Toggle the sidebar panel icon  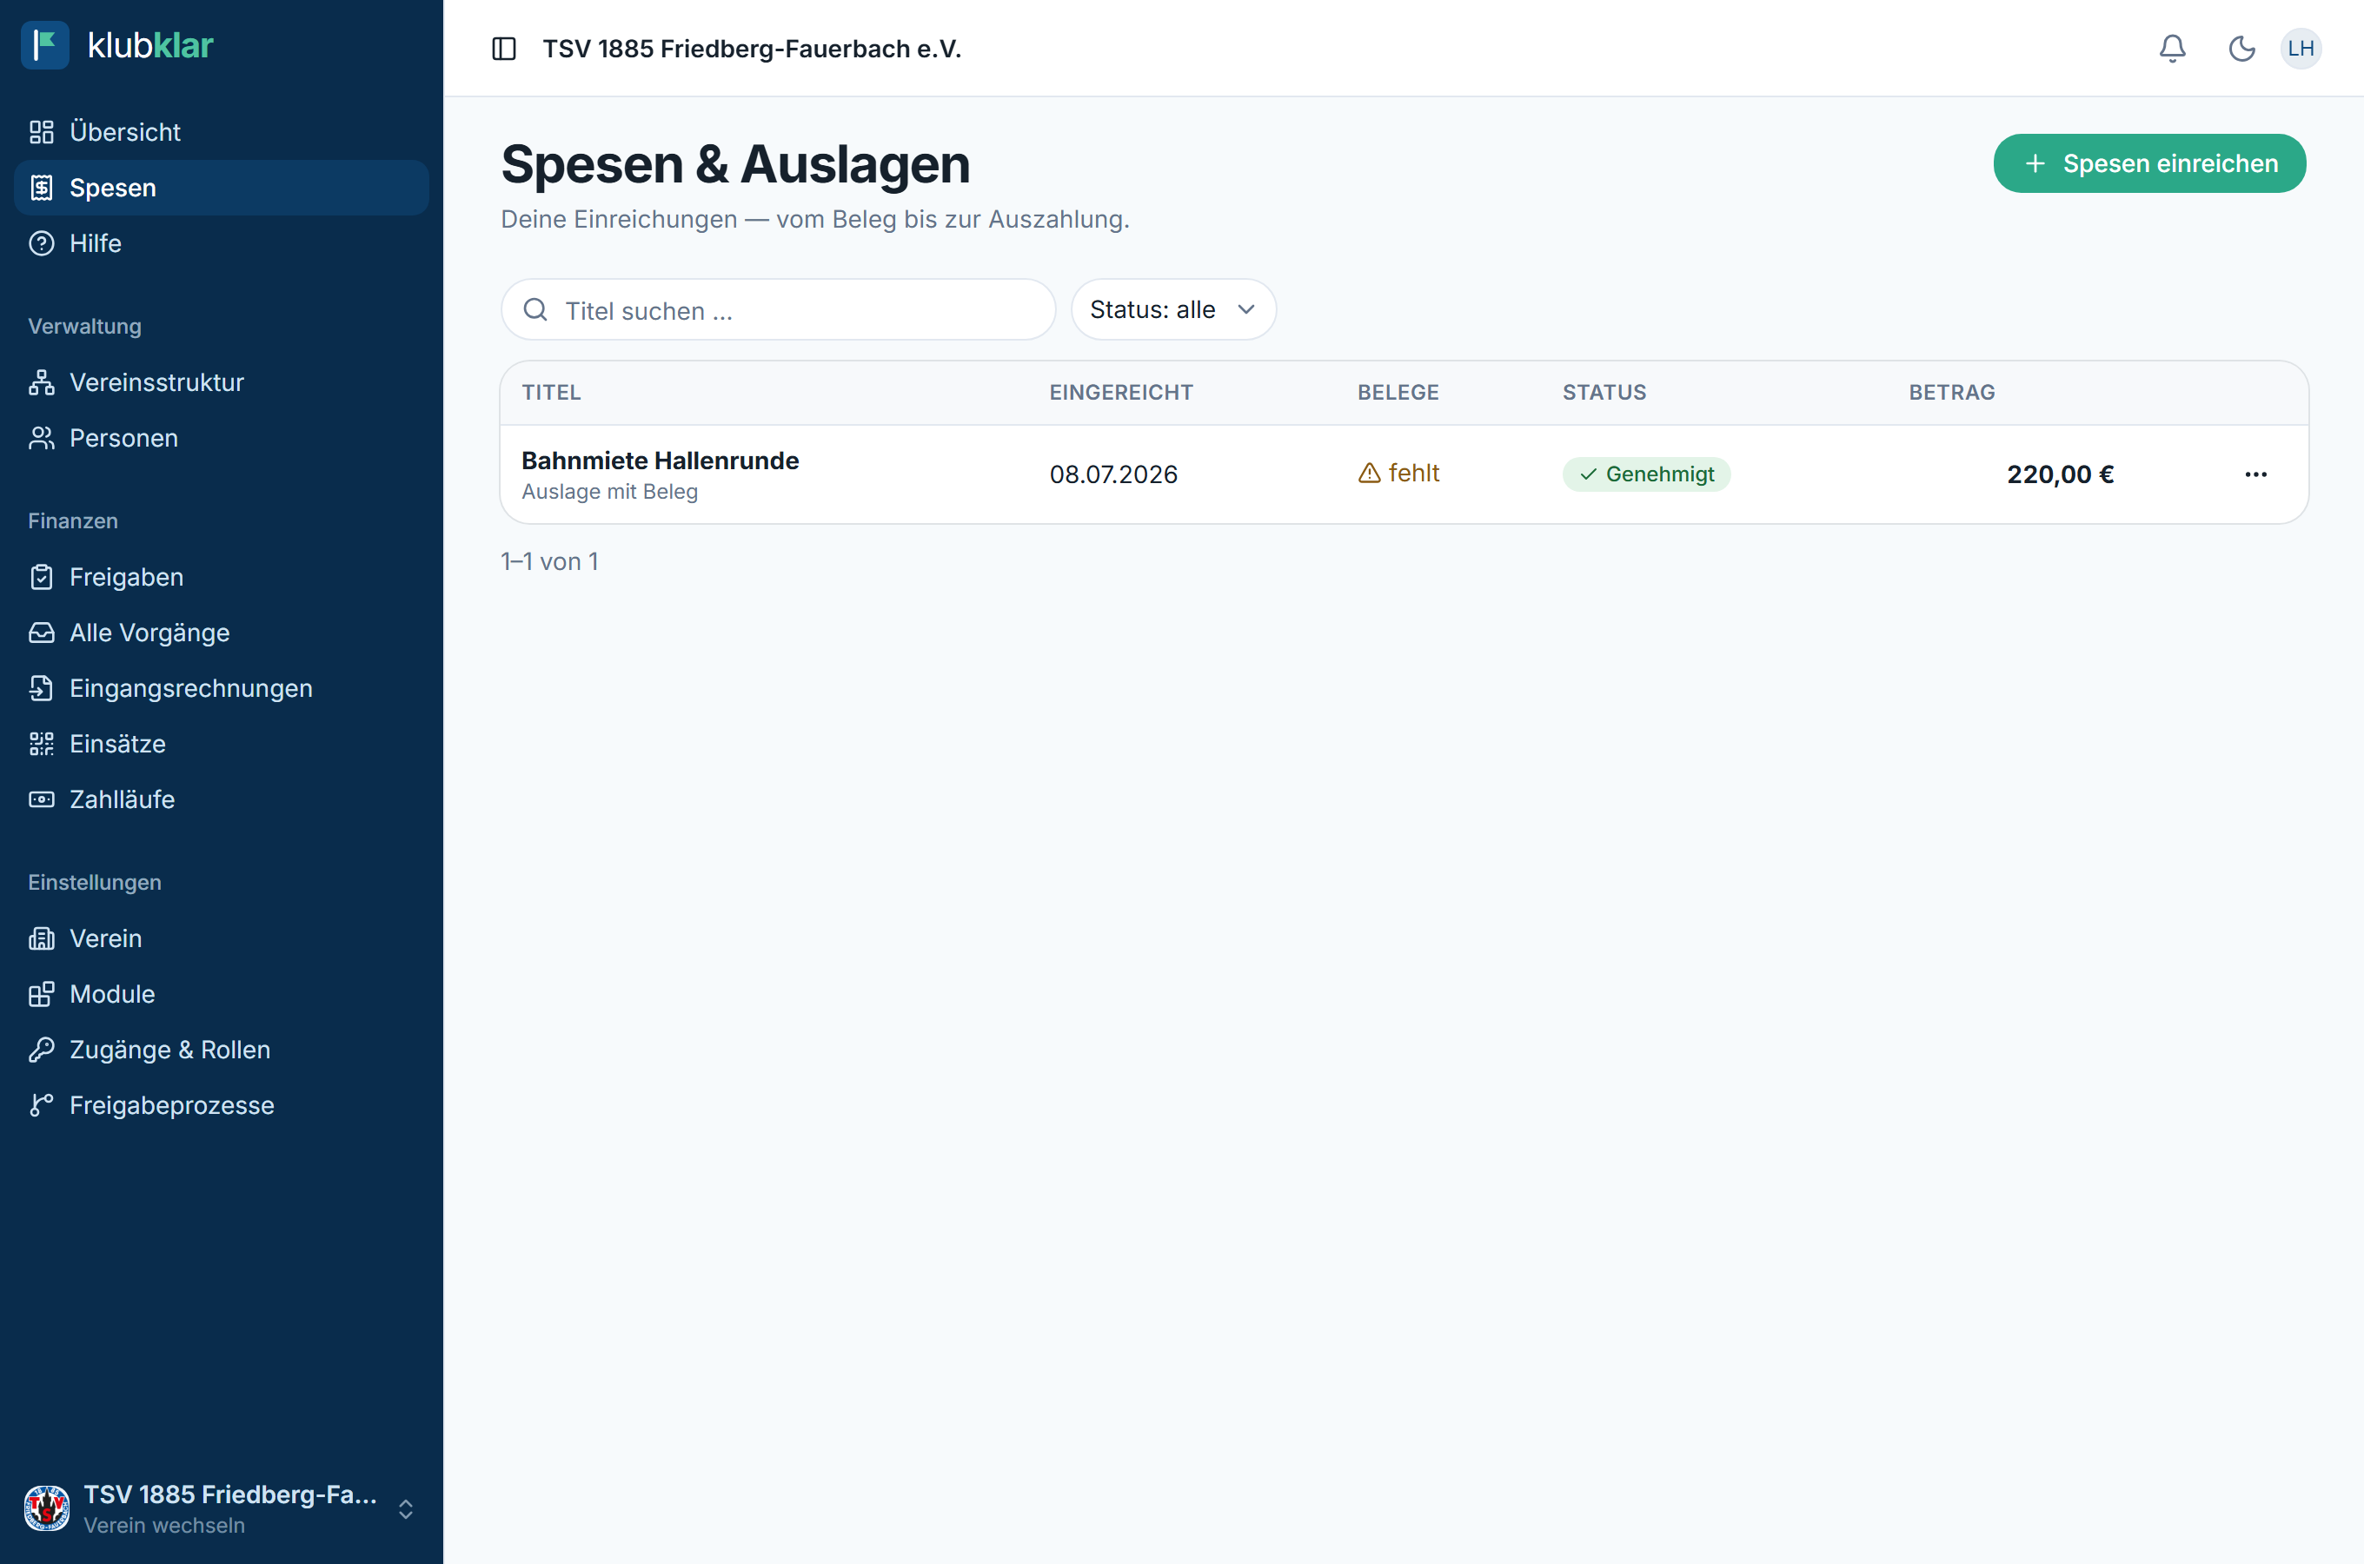click(504, 49)
